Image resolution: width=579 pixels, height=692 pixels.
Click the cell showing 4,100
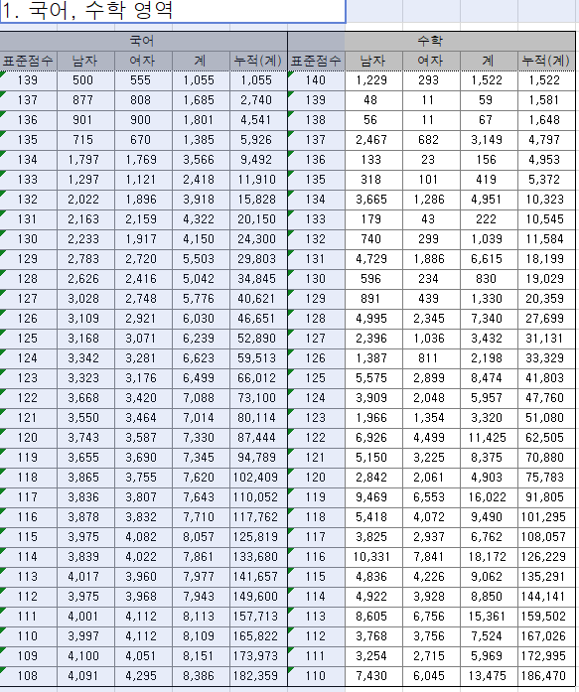tap(85, 656)
